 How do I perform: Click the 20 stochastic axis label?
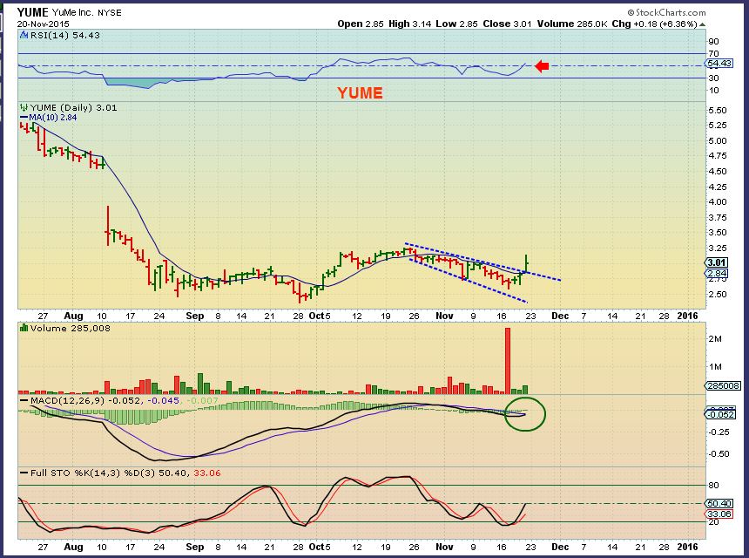tap(714, 522)
